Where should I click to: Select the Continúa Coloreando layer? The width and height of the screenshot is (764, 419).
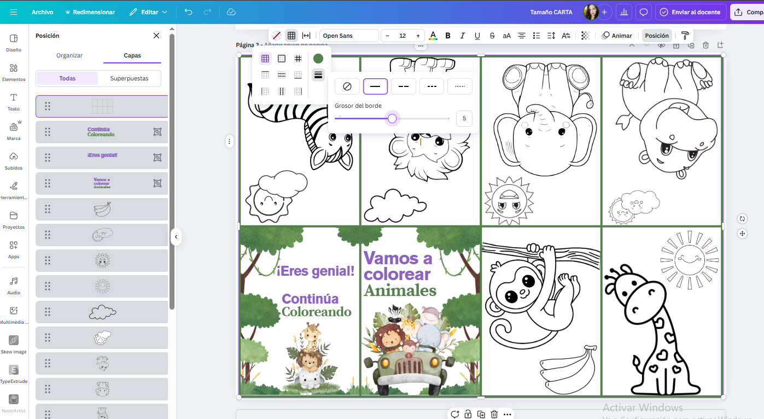pyautogui.click(x=102, y=132)
